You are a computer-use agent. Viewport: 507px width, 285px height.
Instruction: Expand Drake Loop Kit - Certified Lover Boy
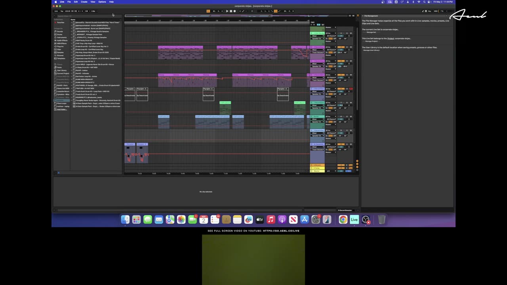tap(72, 49)
